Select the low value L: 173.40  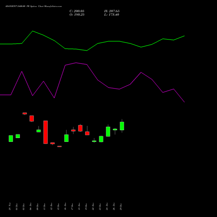click(112, 15)
